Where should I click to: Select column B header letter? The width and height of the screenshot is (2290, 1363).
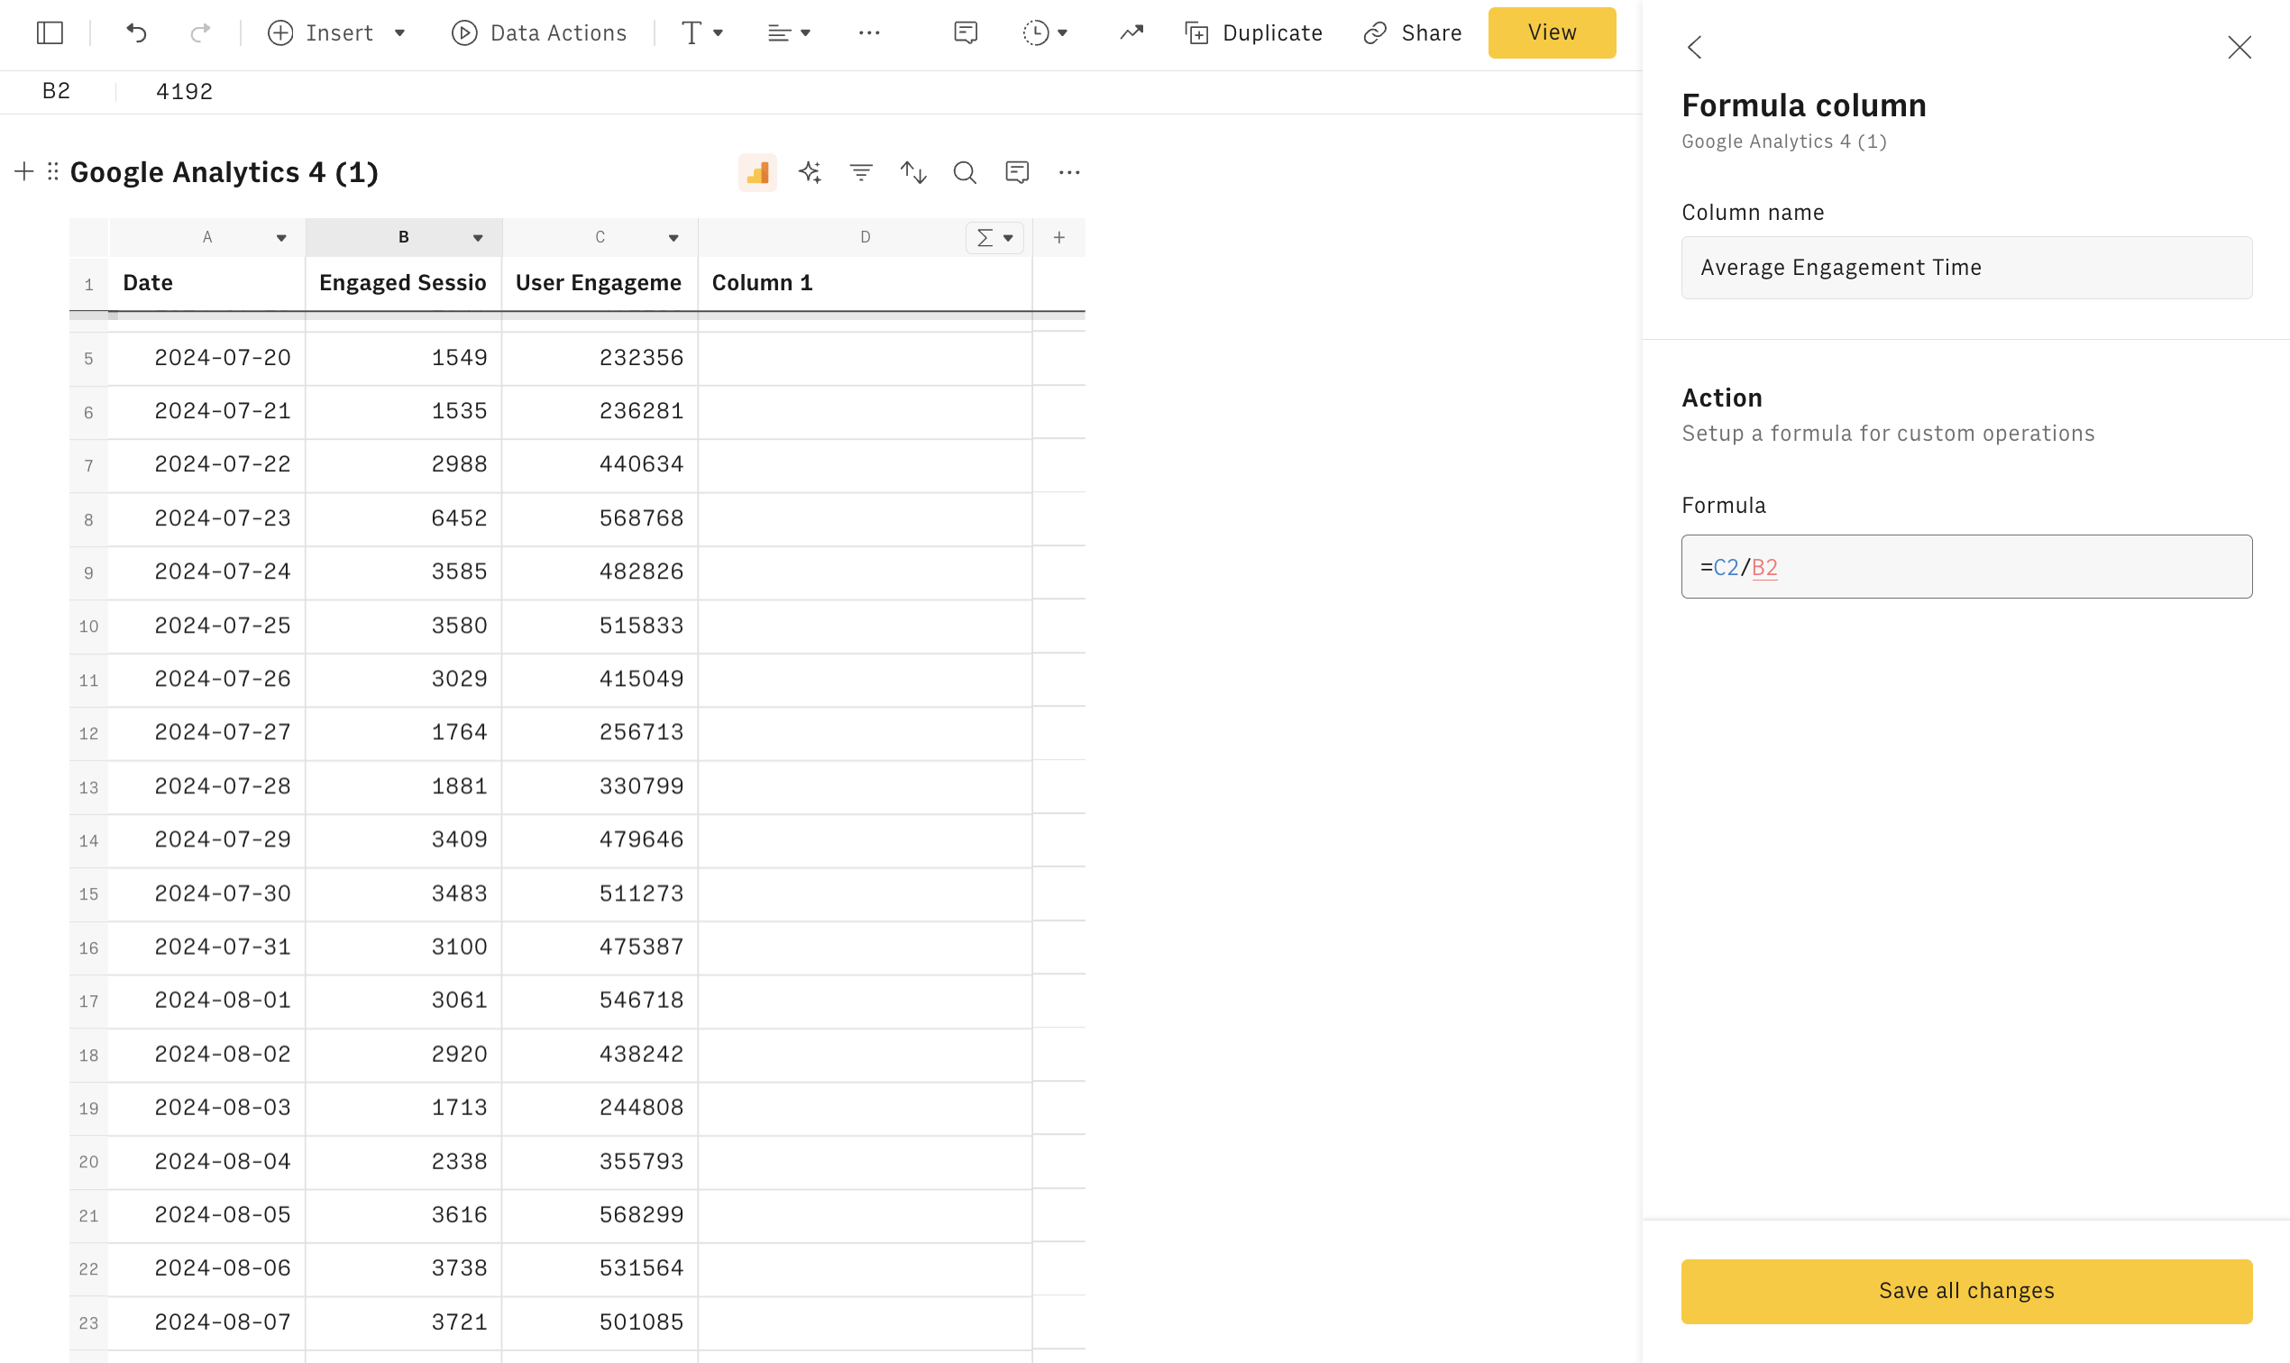click(403, 237)
